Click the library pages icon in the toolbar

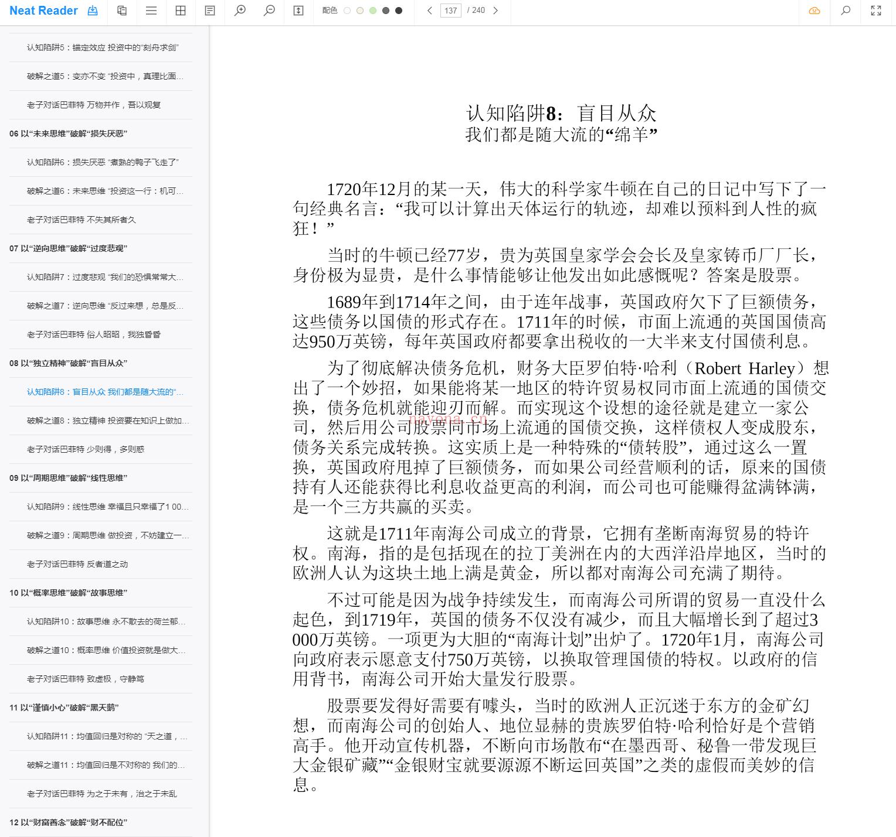click(122, 11)
